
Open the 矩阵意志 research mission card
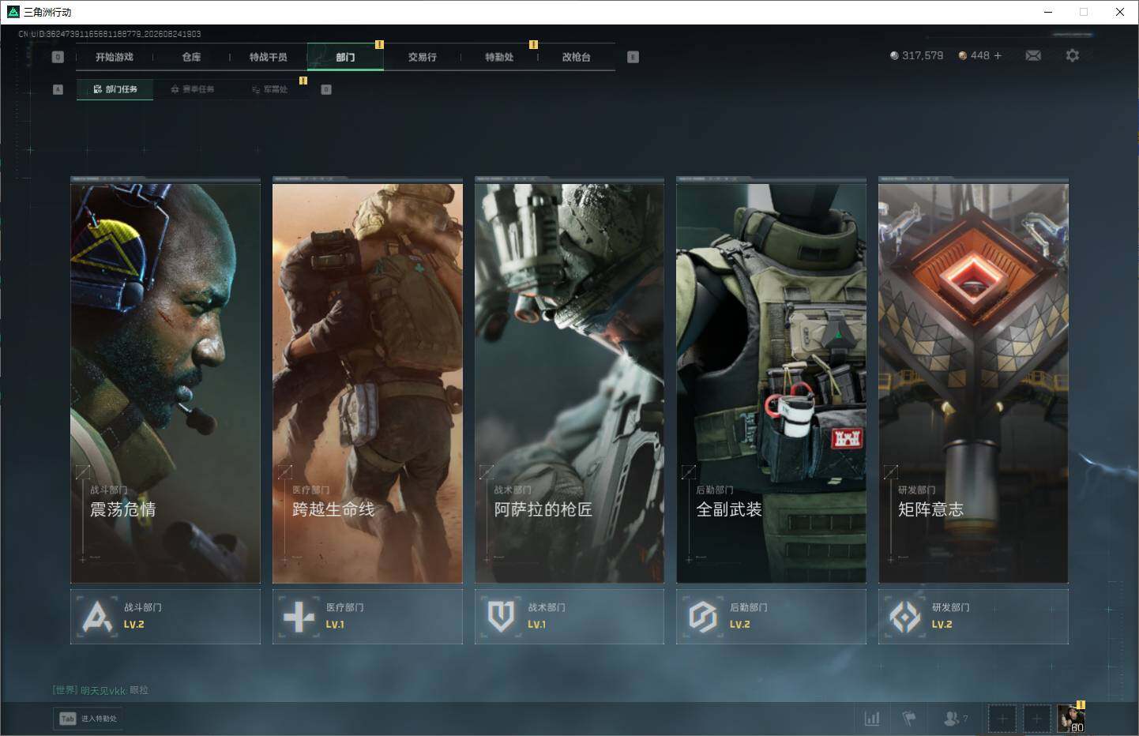coord(973,381)
